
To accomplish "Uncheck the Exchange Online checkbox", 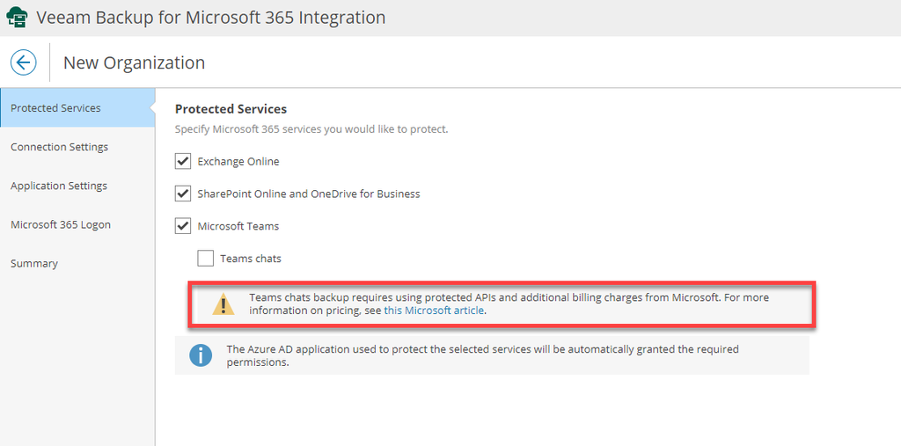I will 183,161.
